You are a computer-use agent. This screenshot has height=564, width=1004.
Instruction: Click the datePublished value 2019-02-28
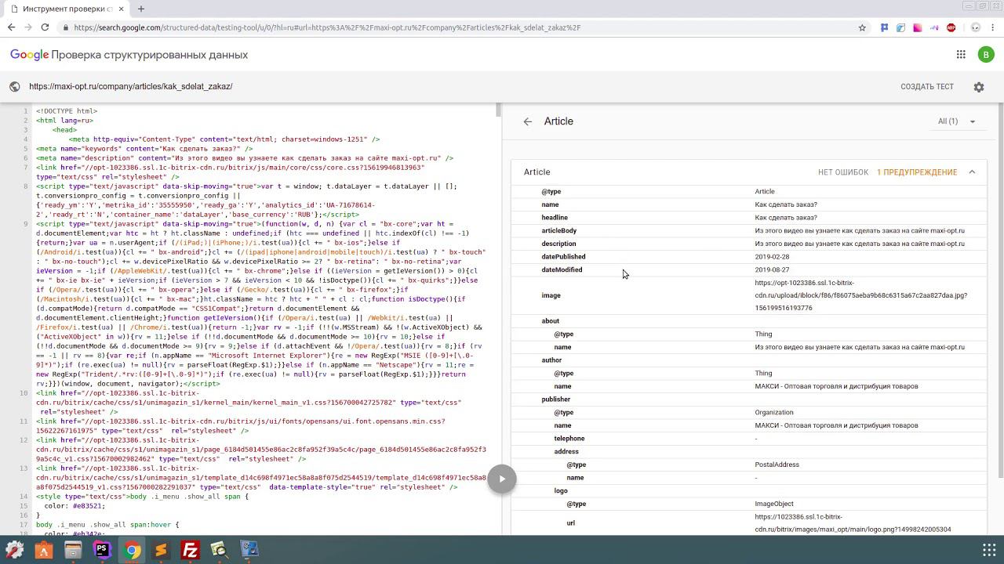click(772, 257)
